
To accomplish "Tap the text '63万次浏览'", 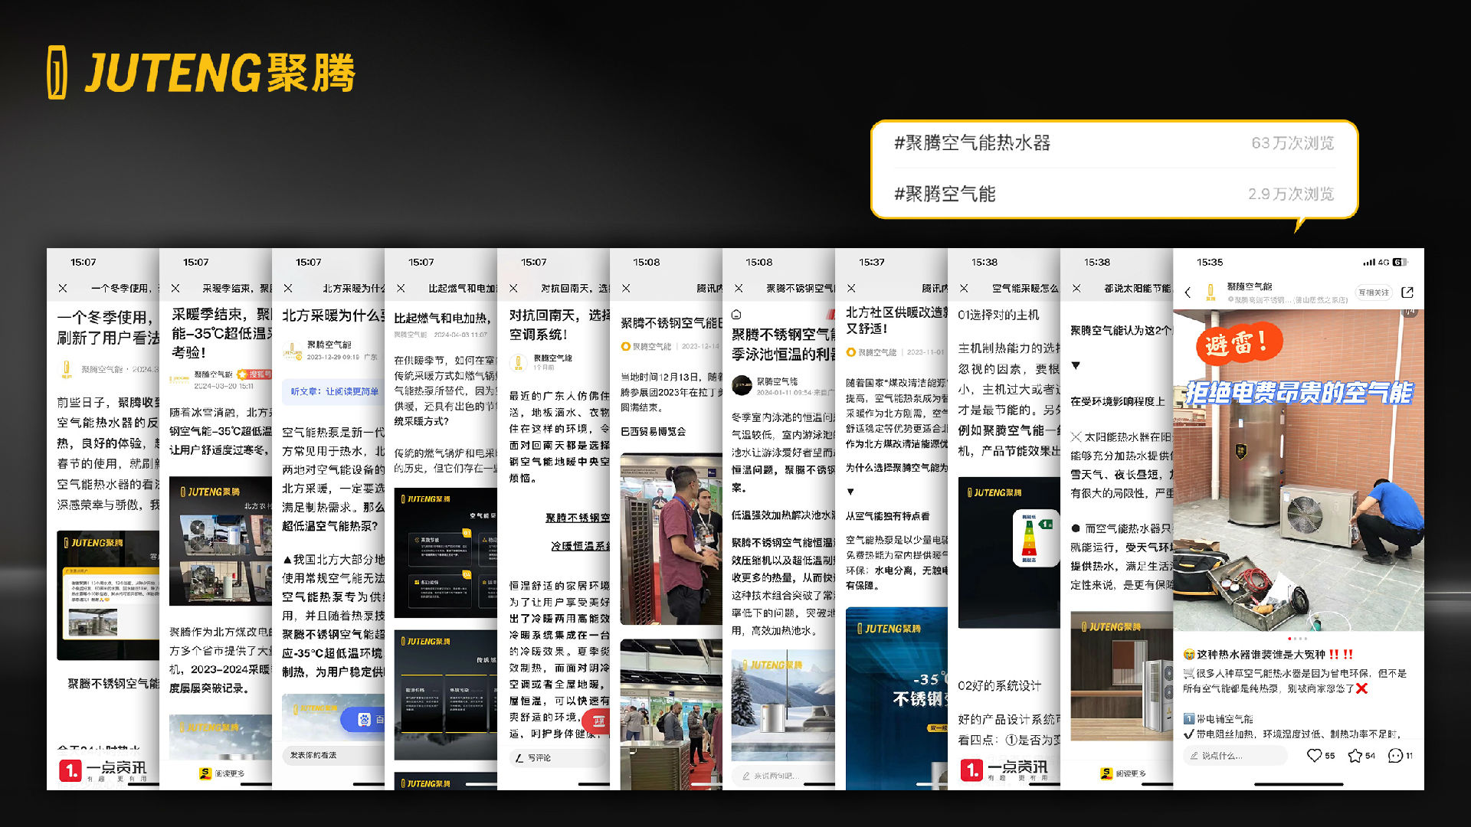I will coord(1292,143).
